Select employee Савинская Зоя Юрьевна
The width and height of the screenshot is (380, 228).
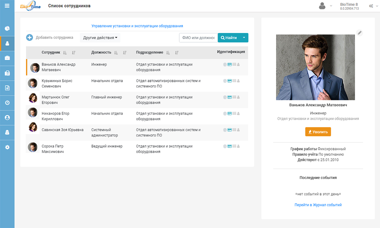tap(63, 130)
